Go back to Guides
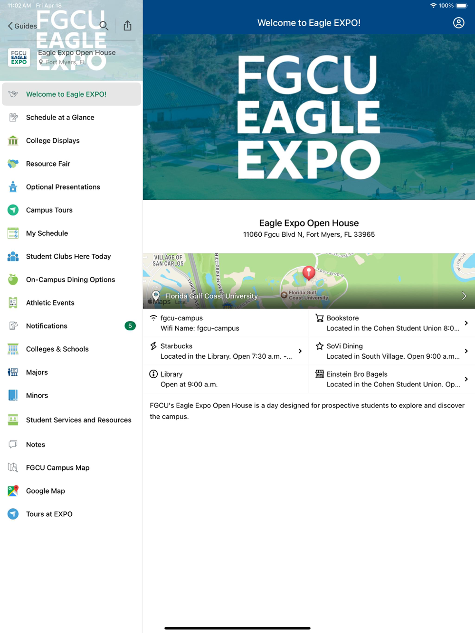 pyautogui.click(x=22, y=26)
